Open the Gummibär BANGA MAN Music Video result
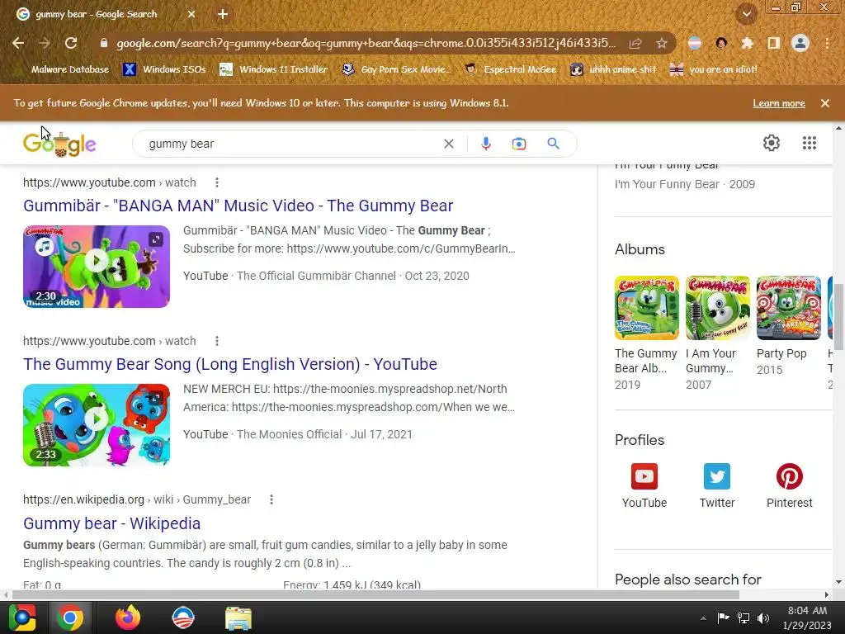This screenshot has width=845, height=634. click(238, 206)
